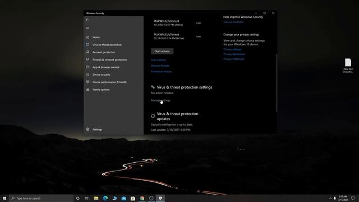Open the hamburger navigation menu

[88, 28]
